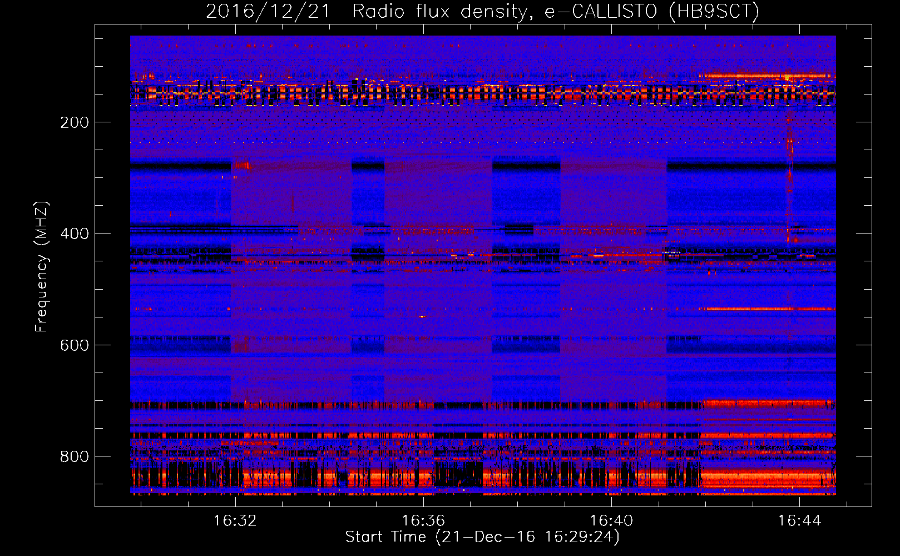Select the '200' frequency tick label
The width and height of the screenshot is (900, 556).
pyautogui.click(x=75, y=122)
